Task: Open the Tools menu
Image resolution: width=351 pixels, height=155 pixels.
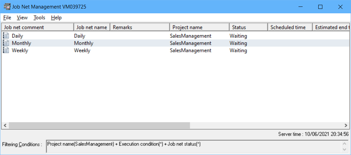Action: (x=39, y=17)
